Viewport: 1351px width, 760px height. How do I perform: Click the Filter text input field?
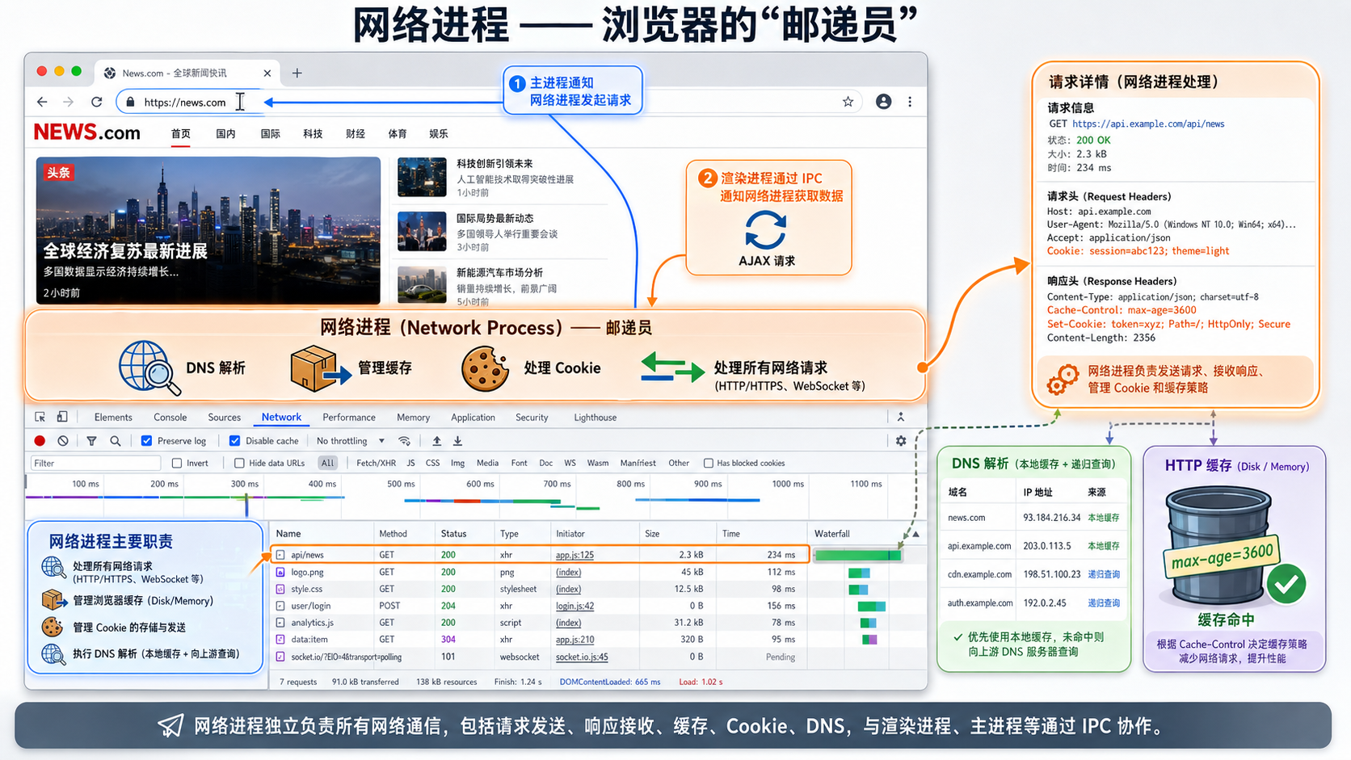95,463
